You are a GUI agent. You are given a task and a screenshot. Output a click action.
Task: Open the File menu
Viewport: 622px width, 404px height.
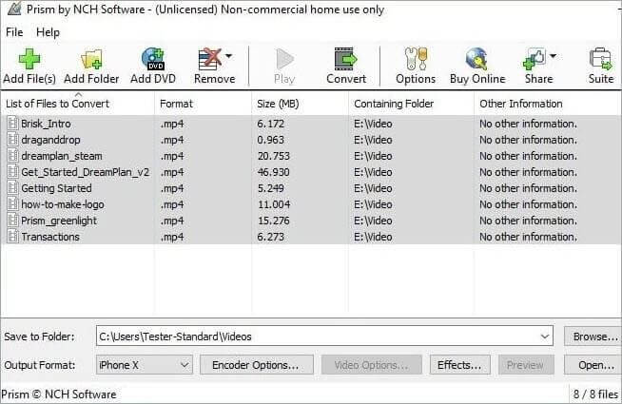(x=14, y=32)
